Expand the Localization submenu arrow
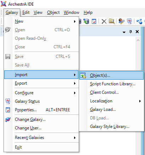The width and height of the screenshot is (145, 155). tap(140, 101)
